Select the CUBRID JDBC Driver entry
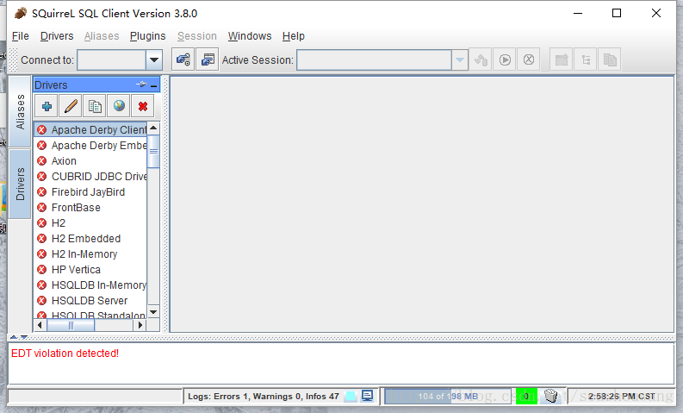Image resolution: width=683 pixels, height=413 pixels. pyautogui.click(x=90, y=176)
